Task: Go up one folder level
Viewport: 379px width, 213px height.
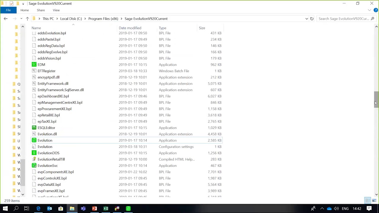Action: [27, 19]
